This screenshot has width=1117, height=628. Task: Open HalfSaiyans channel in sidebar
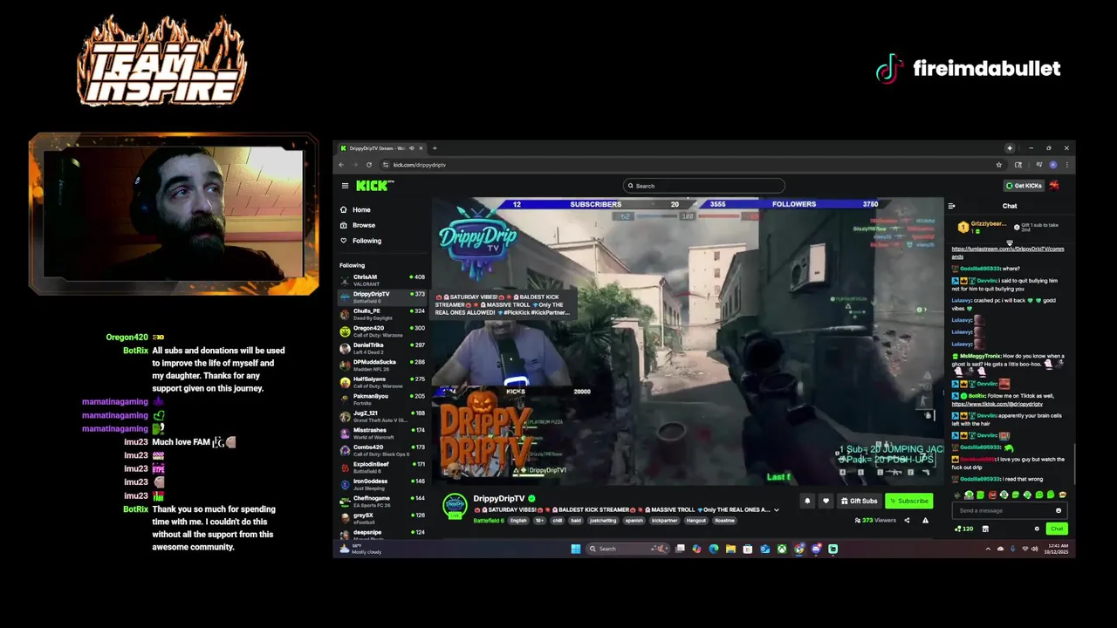tap(382, 382)
